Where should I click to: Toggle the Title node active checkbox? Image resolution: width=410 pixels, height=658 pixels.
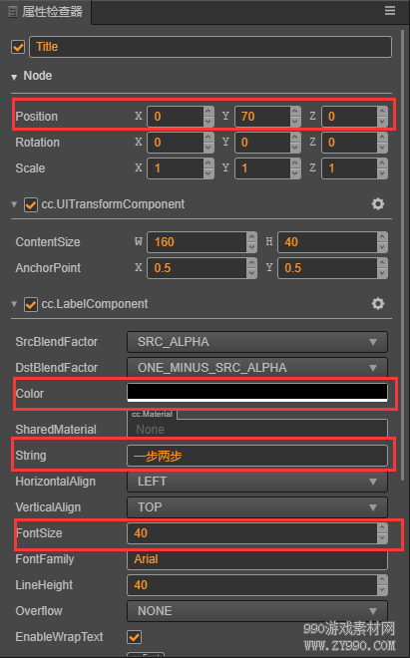pyautogui.click(x=18, y=47)
